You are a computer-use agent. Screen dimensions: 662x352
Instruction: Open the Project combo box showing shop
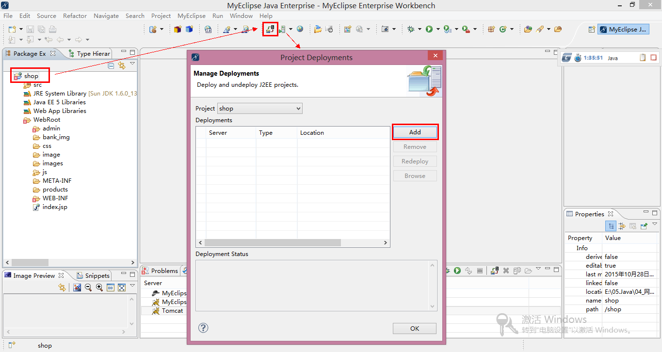[x=259, y=108]
